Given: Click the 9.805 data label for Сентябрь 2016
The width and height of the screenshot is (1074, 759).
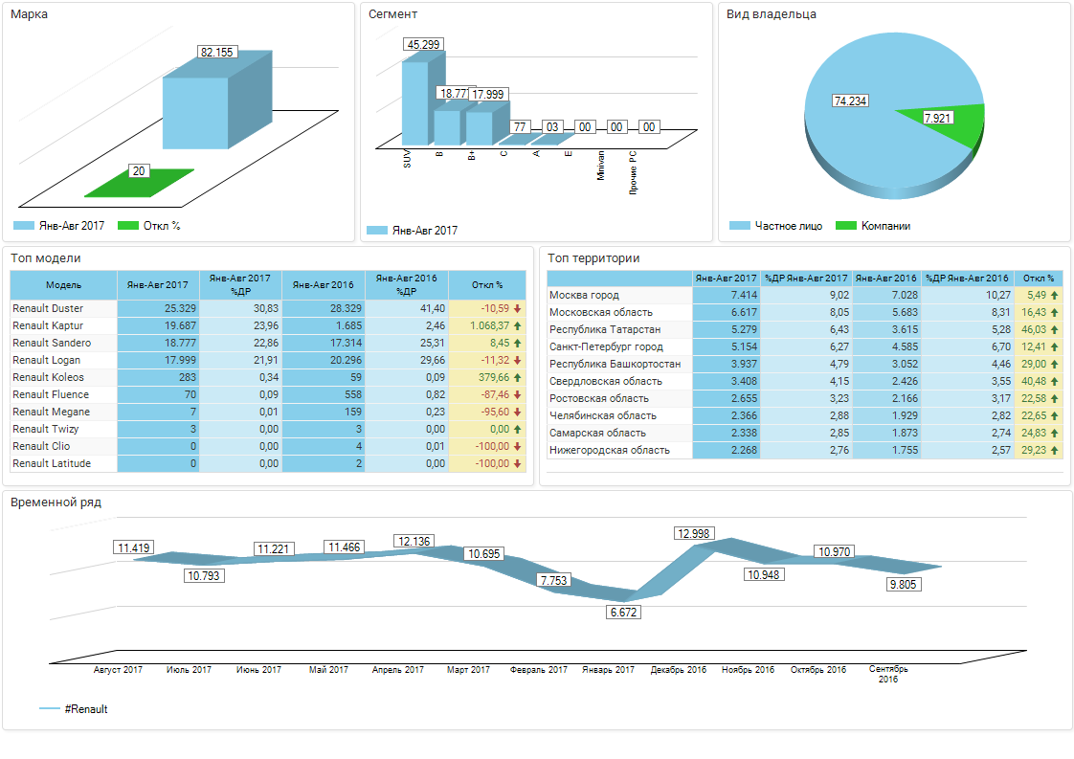Looking at the screenshot, I should coord(902,584).
